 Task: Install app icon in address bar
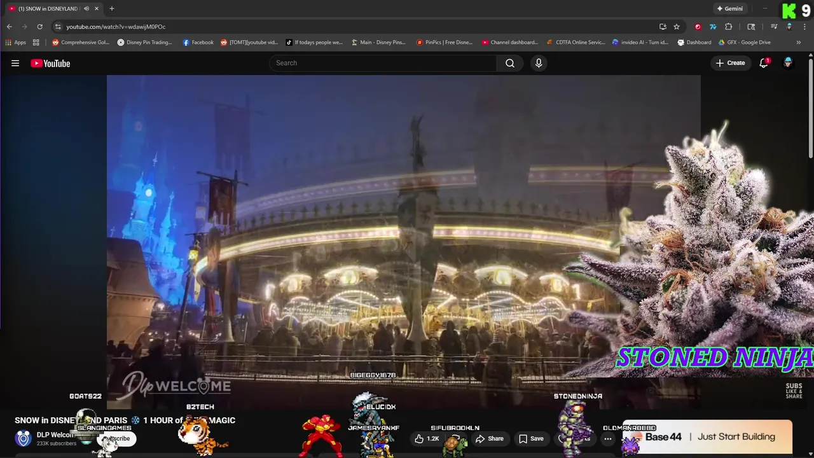(x=663, y=27)
